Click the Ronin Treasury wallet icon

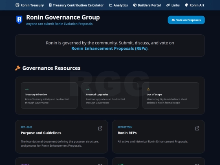click(x=17, y=5)
